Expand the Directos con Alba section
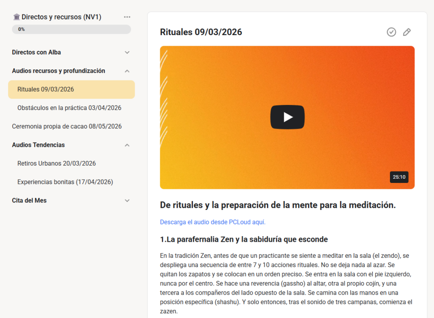 [127, 52]
